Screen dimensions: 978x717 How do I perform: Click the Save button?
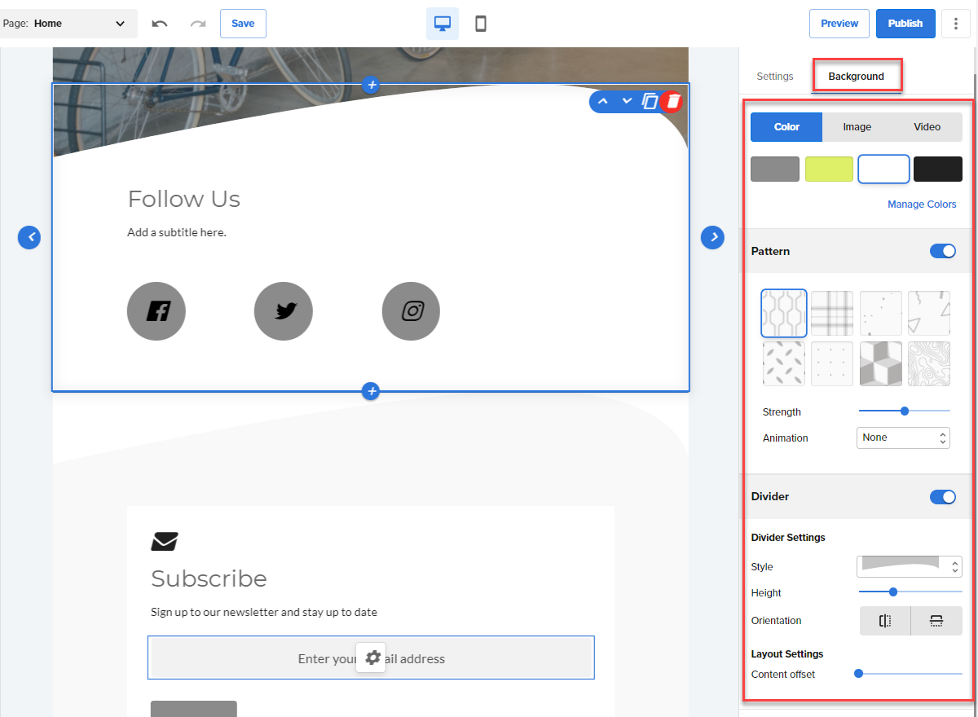[243, 24]
